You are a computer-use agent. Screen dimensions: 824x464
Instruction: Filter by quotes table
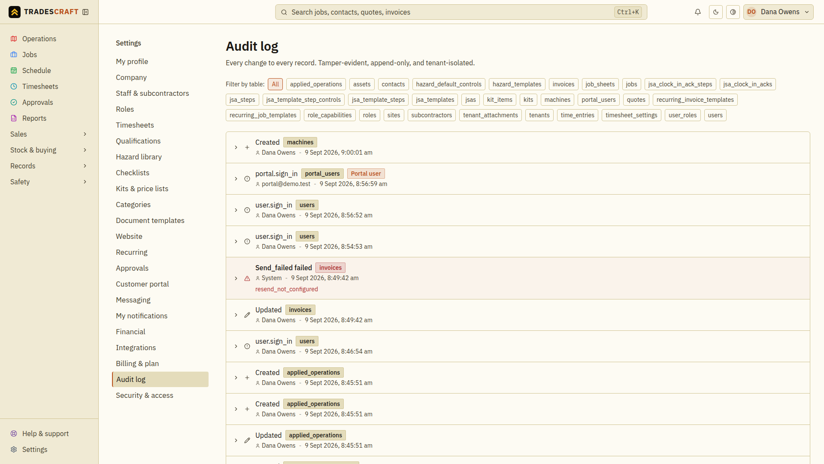[x=636, y=100]
